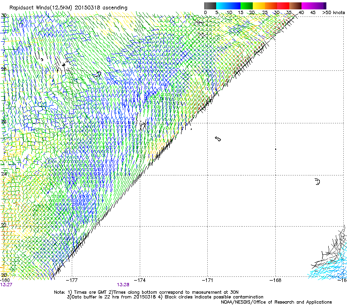Select the '-171' longitude axis label
Image resolution: width=347 pixels, height=305 pixels.
click(x=207, y=280)
